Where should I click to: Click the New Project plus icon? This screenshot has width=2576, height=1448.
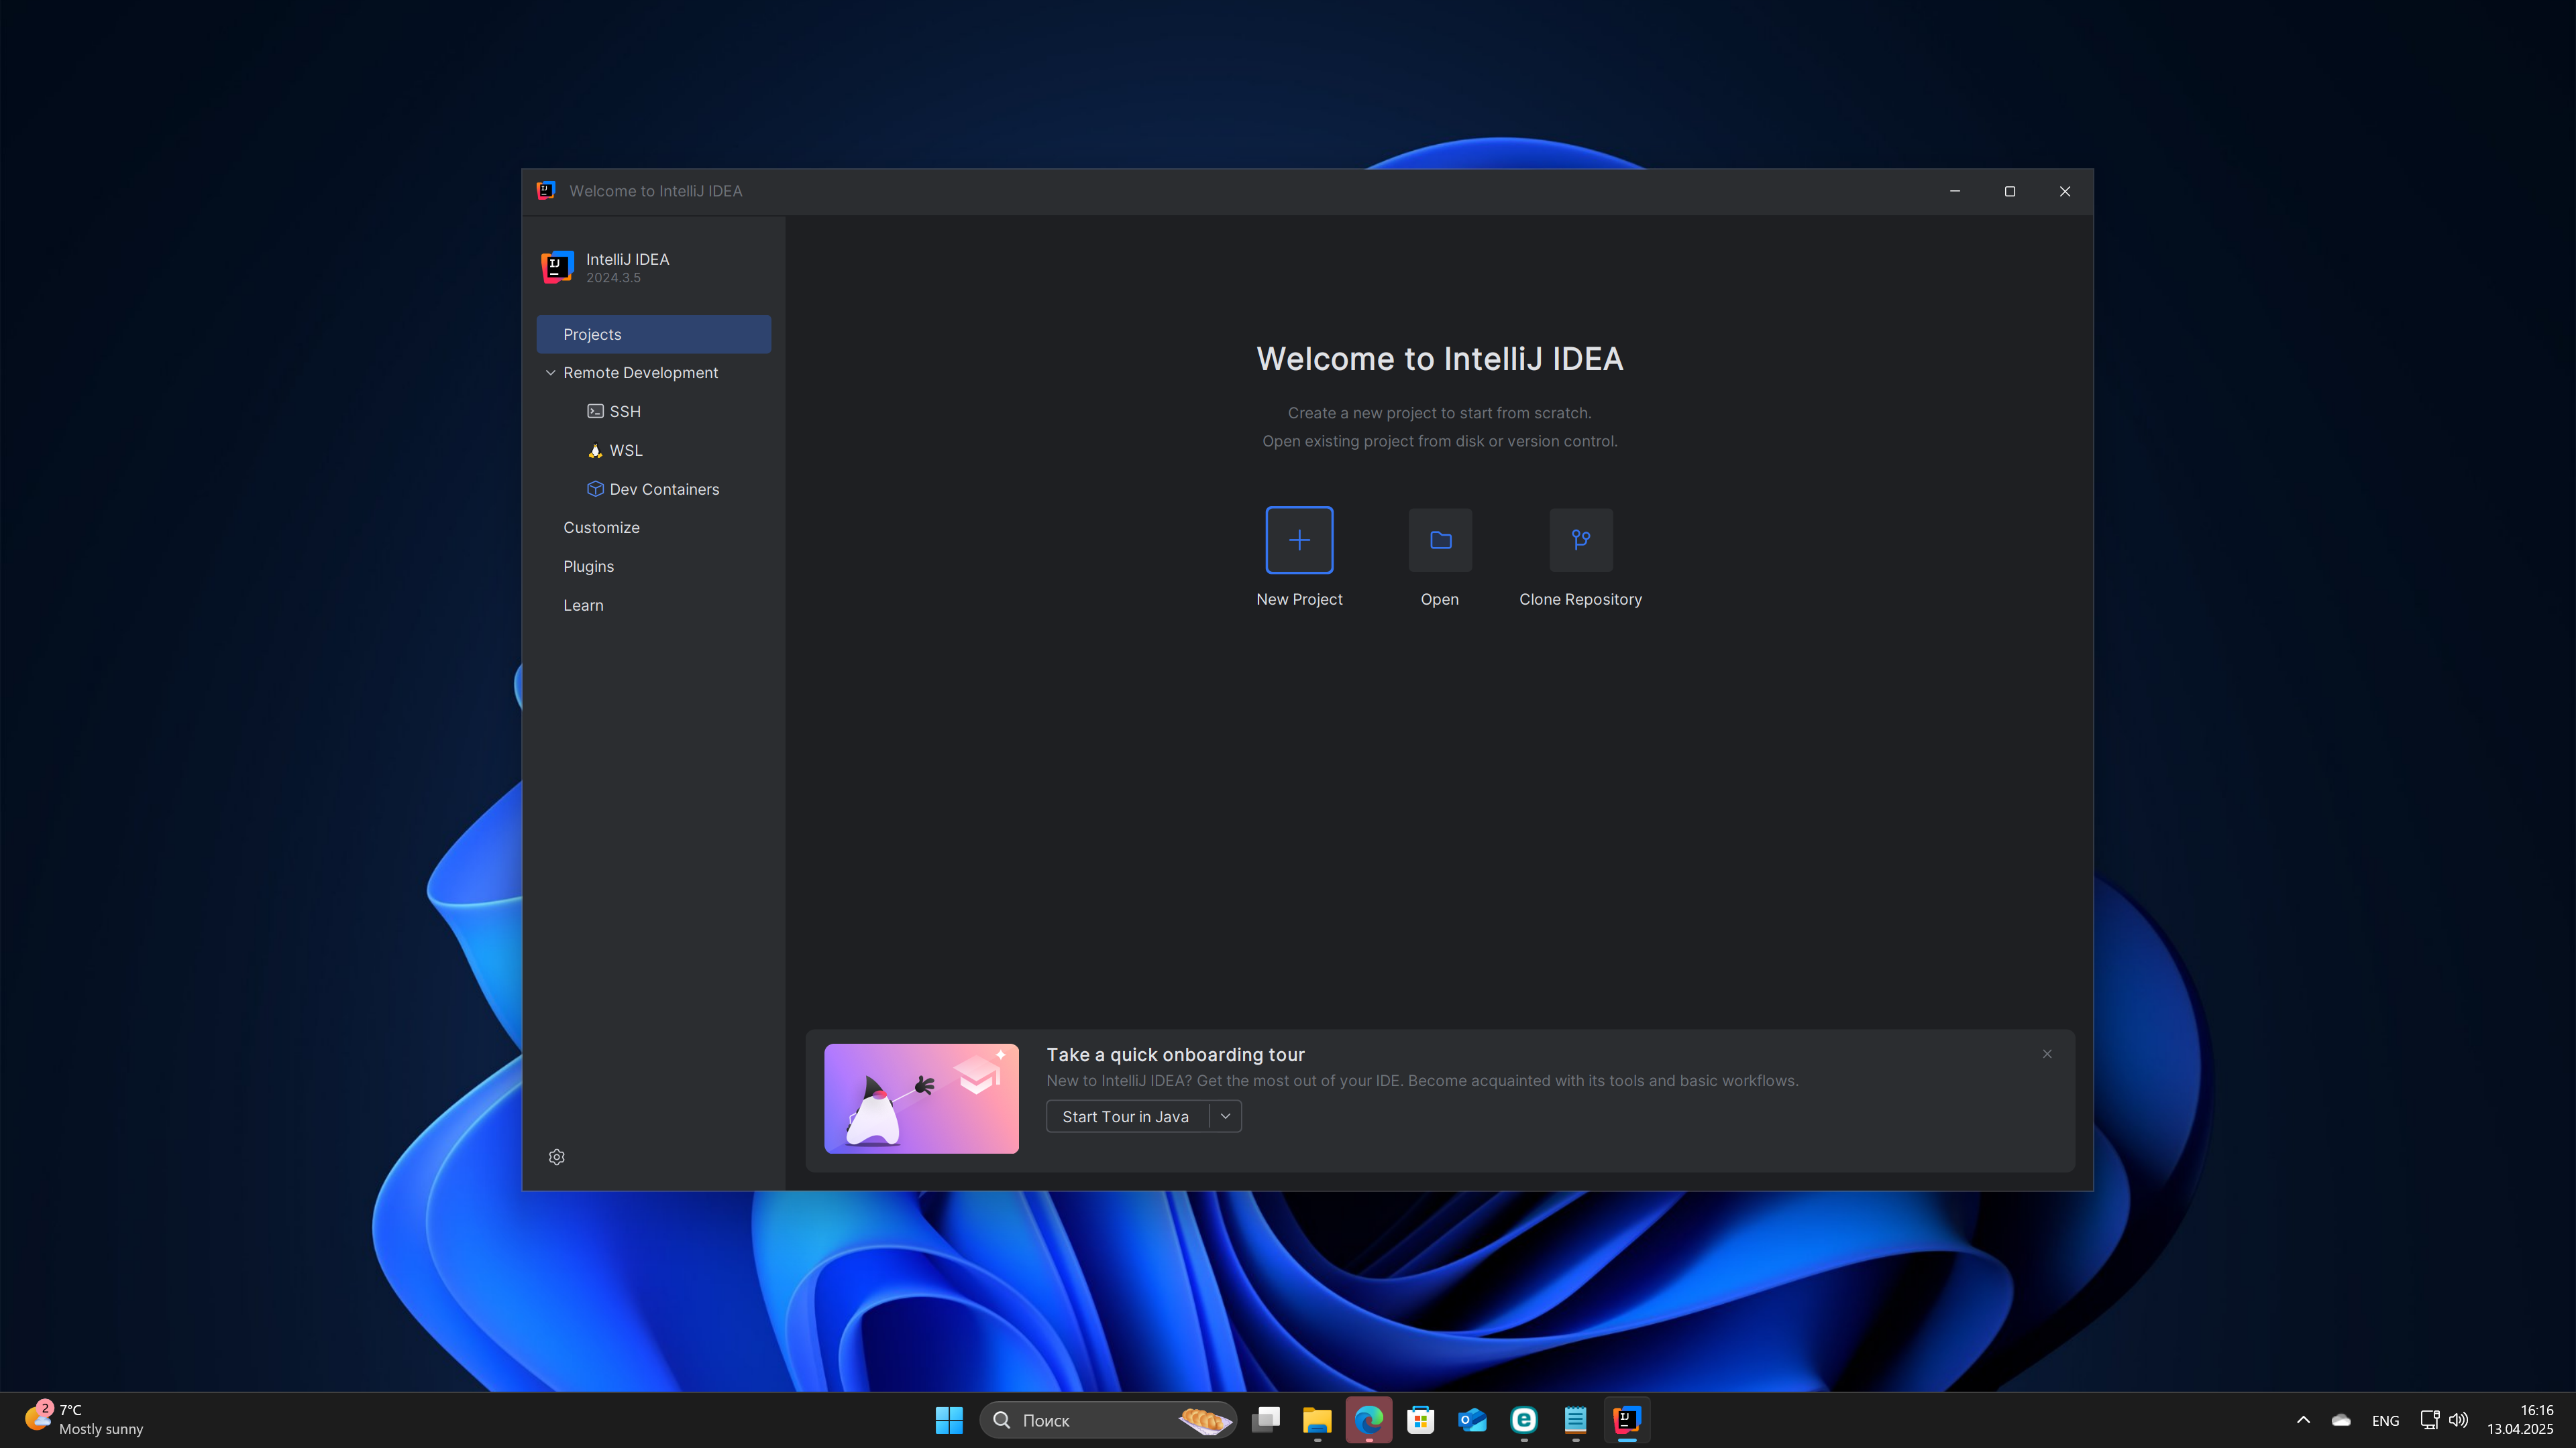pyautogui.click(x=1299, y=540)
